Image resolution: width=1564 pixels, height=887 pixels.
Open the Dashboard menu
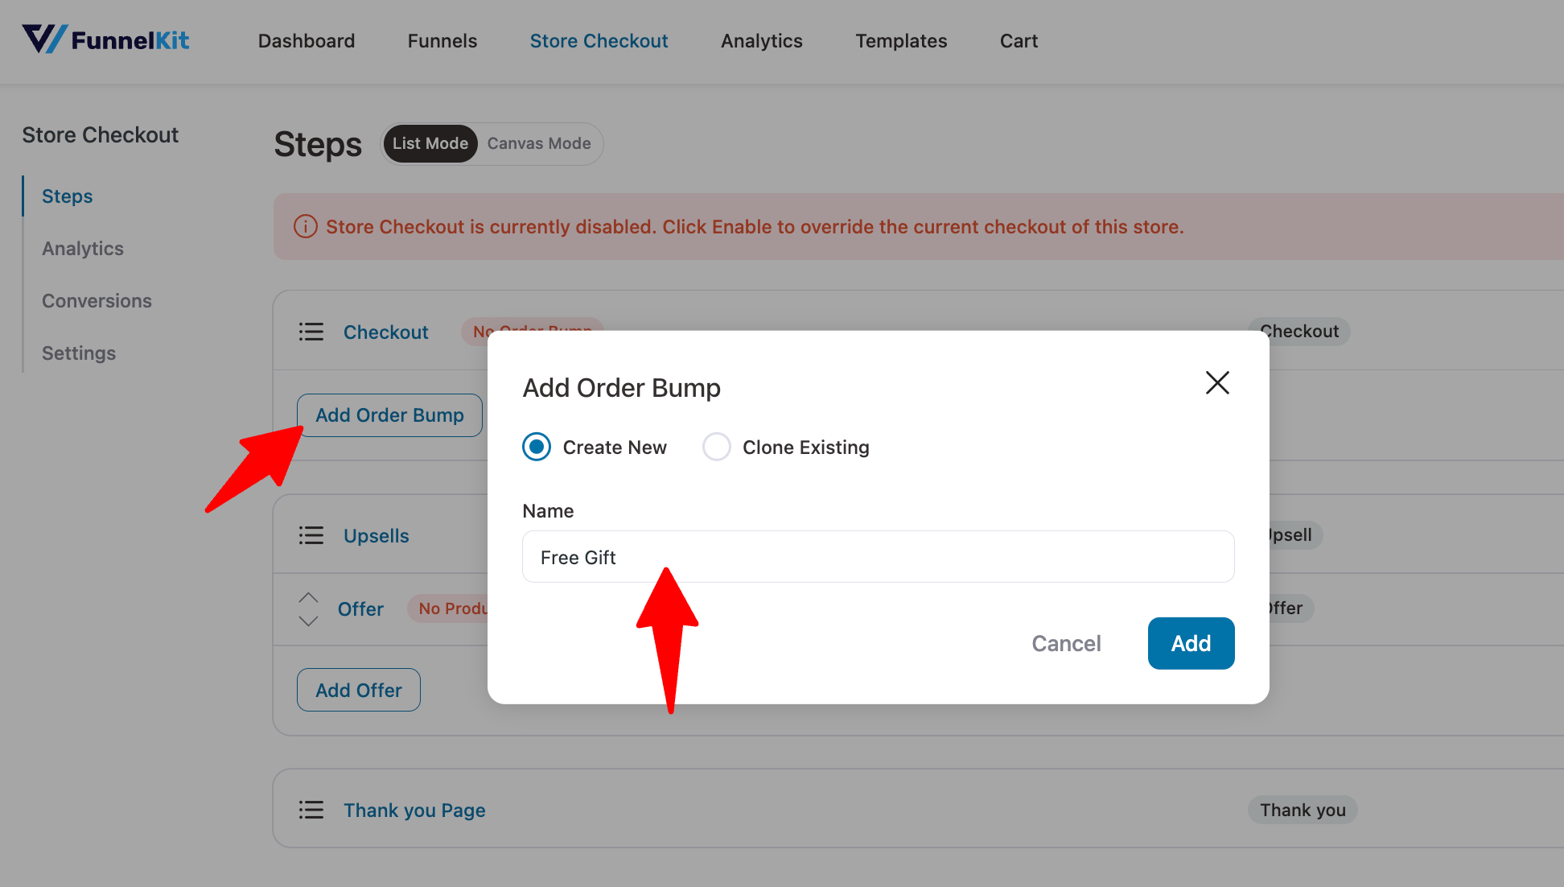pos(307,41)
